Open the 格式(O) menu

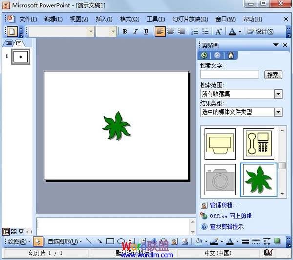click(129, 19)
